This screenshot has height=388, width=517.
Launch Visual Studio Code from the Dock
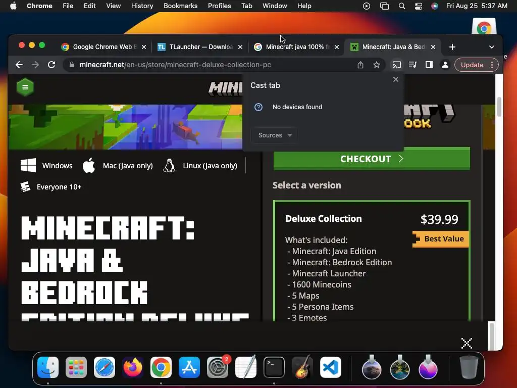pyautogui.click(x=331, y=367)
